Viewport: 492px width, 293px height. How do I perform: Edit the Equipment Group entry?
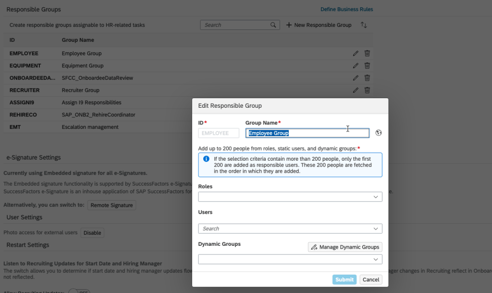tap(356, 65)
